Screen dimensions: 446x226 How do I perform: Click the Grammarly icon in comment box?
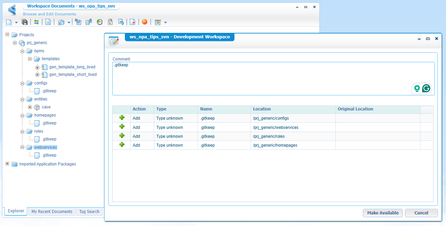point(426,89)
